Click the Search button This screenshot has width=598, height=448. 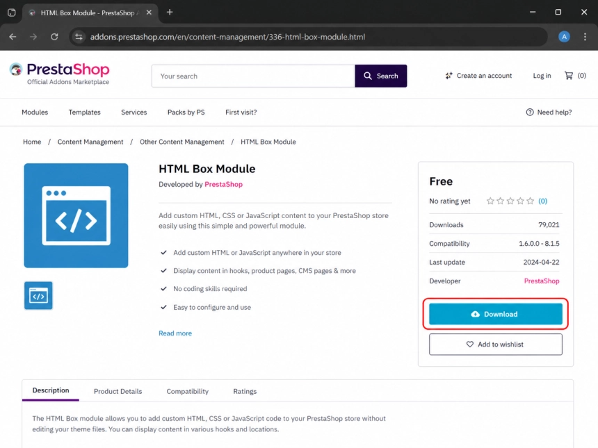pos(380,76)
